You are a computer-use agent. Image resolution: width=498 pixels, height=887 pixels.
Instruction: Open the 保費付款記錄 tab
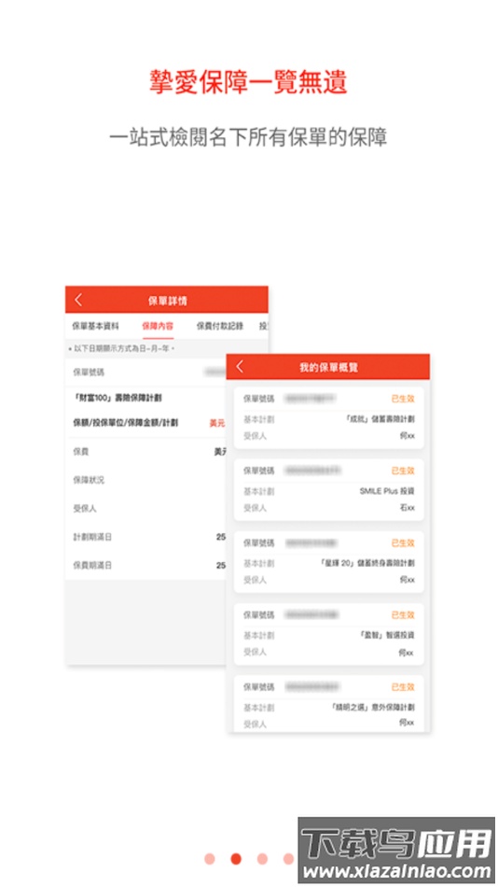pos(220,326)
